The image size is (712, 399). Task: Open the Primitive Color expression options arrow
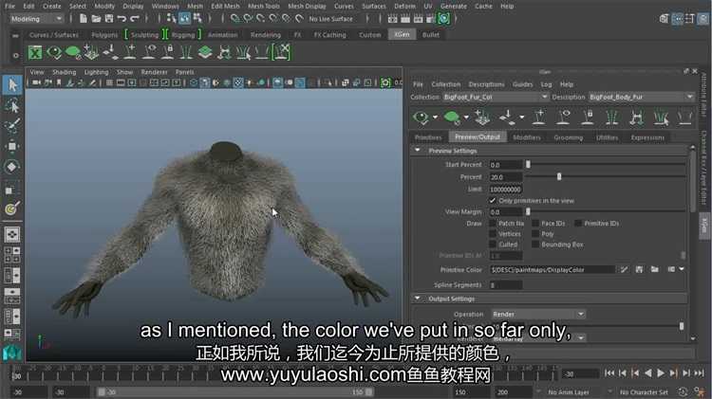[x=682, y=269]
